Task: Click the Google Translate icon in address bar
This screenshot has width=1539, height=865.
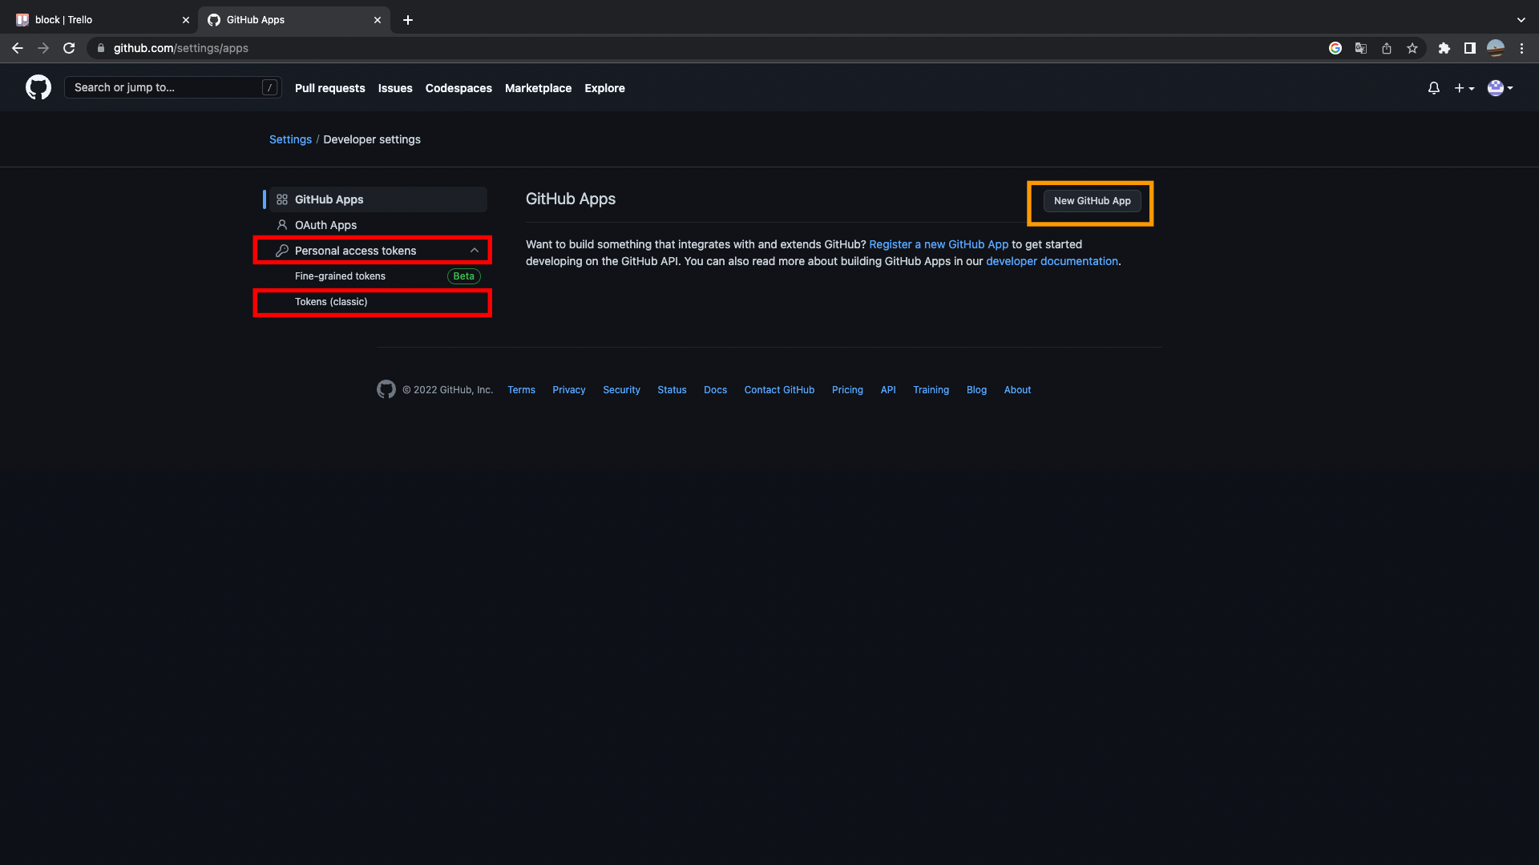Action: pos(1360,48)
